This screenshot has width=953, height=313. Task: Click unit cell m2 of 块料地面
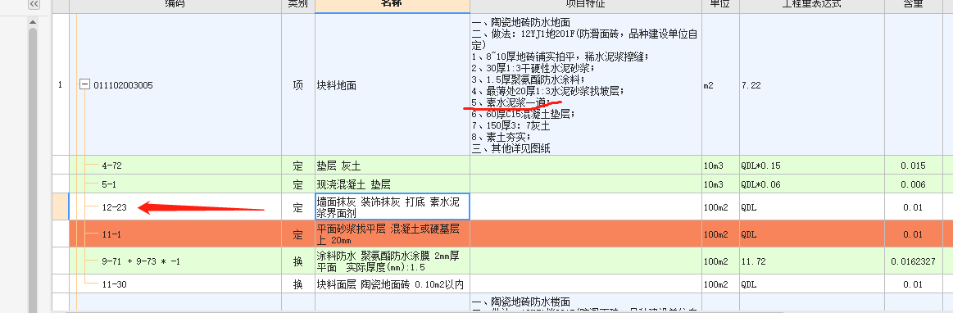click(720, 85)
